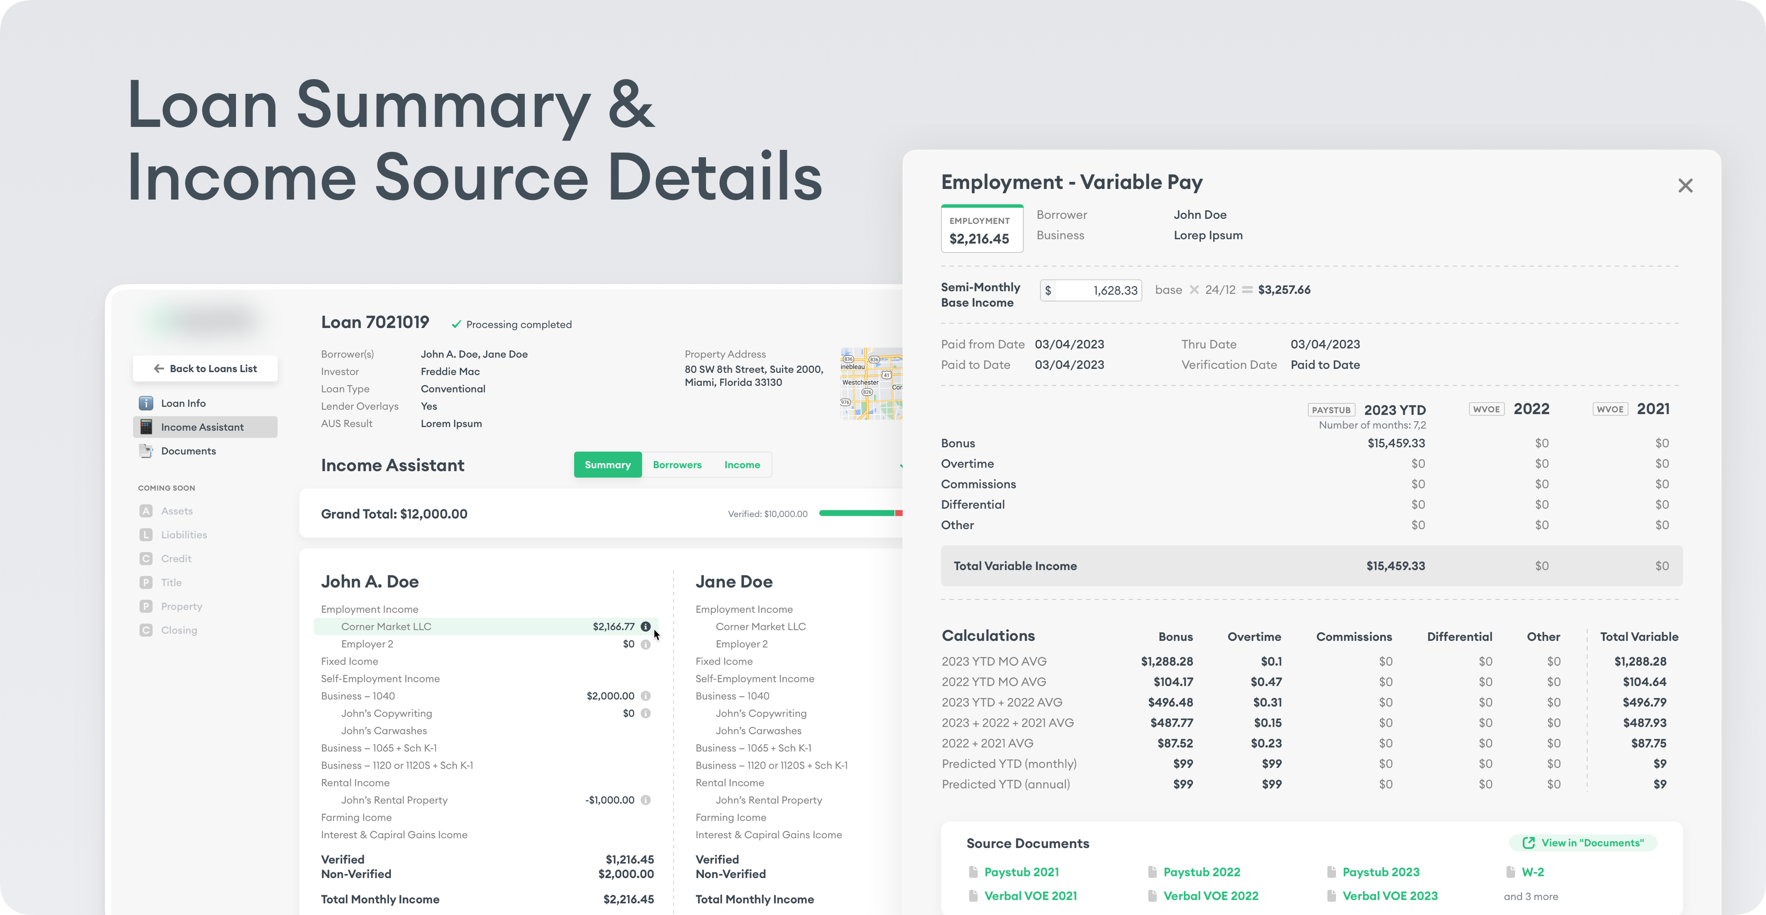Switch to the Borrowers tab
Screen dimensions: 1766x915
[x=677, y=465]
